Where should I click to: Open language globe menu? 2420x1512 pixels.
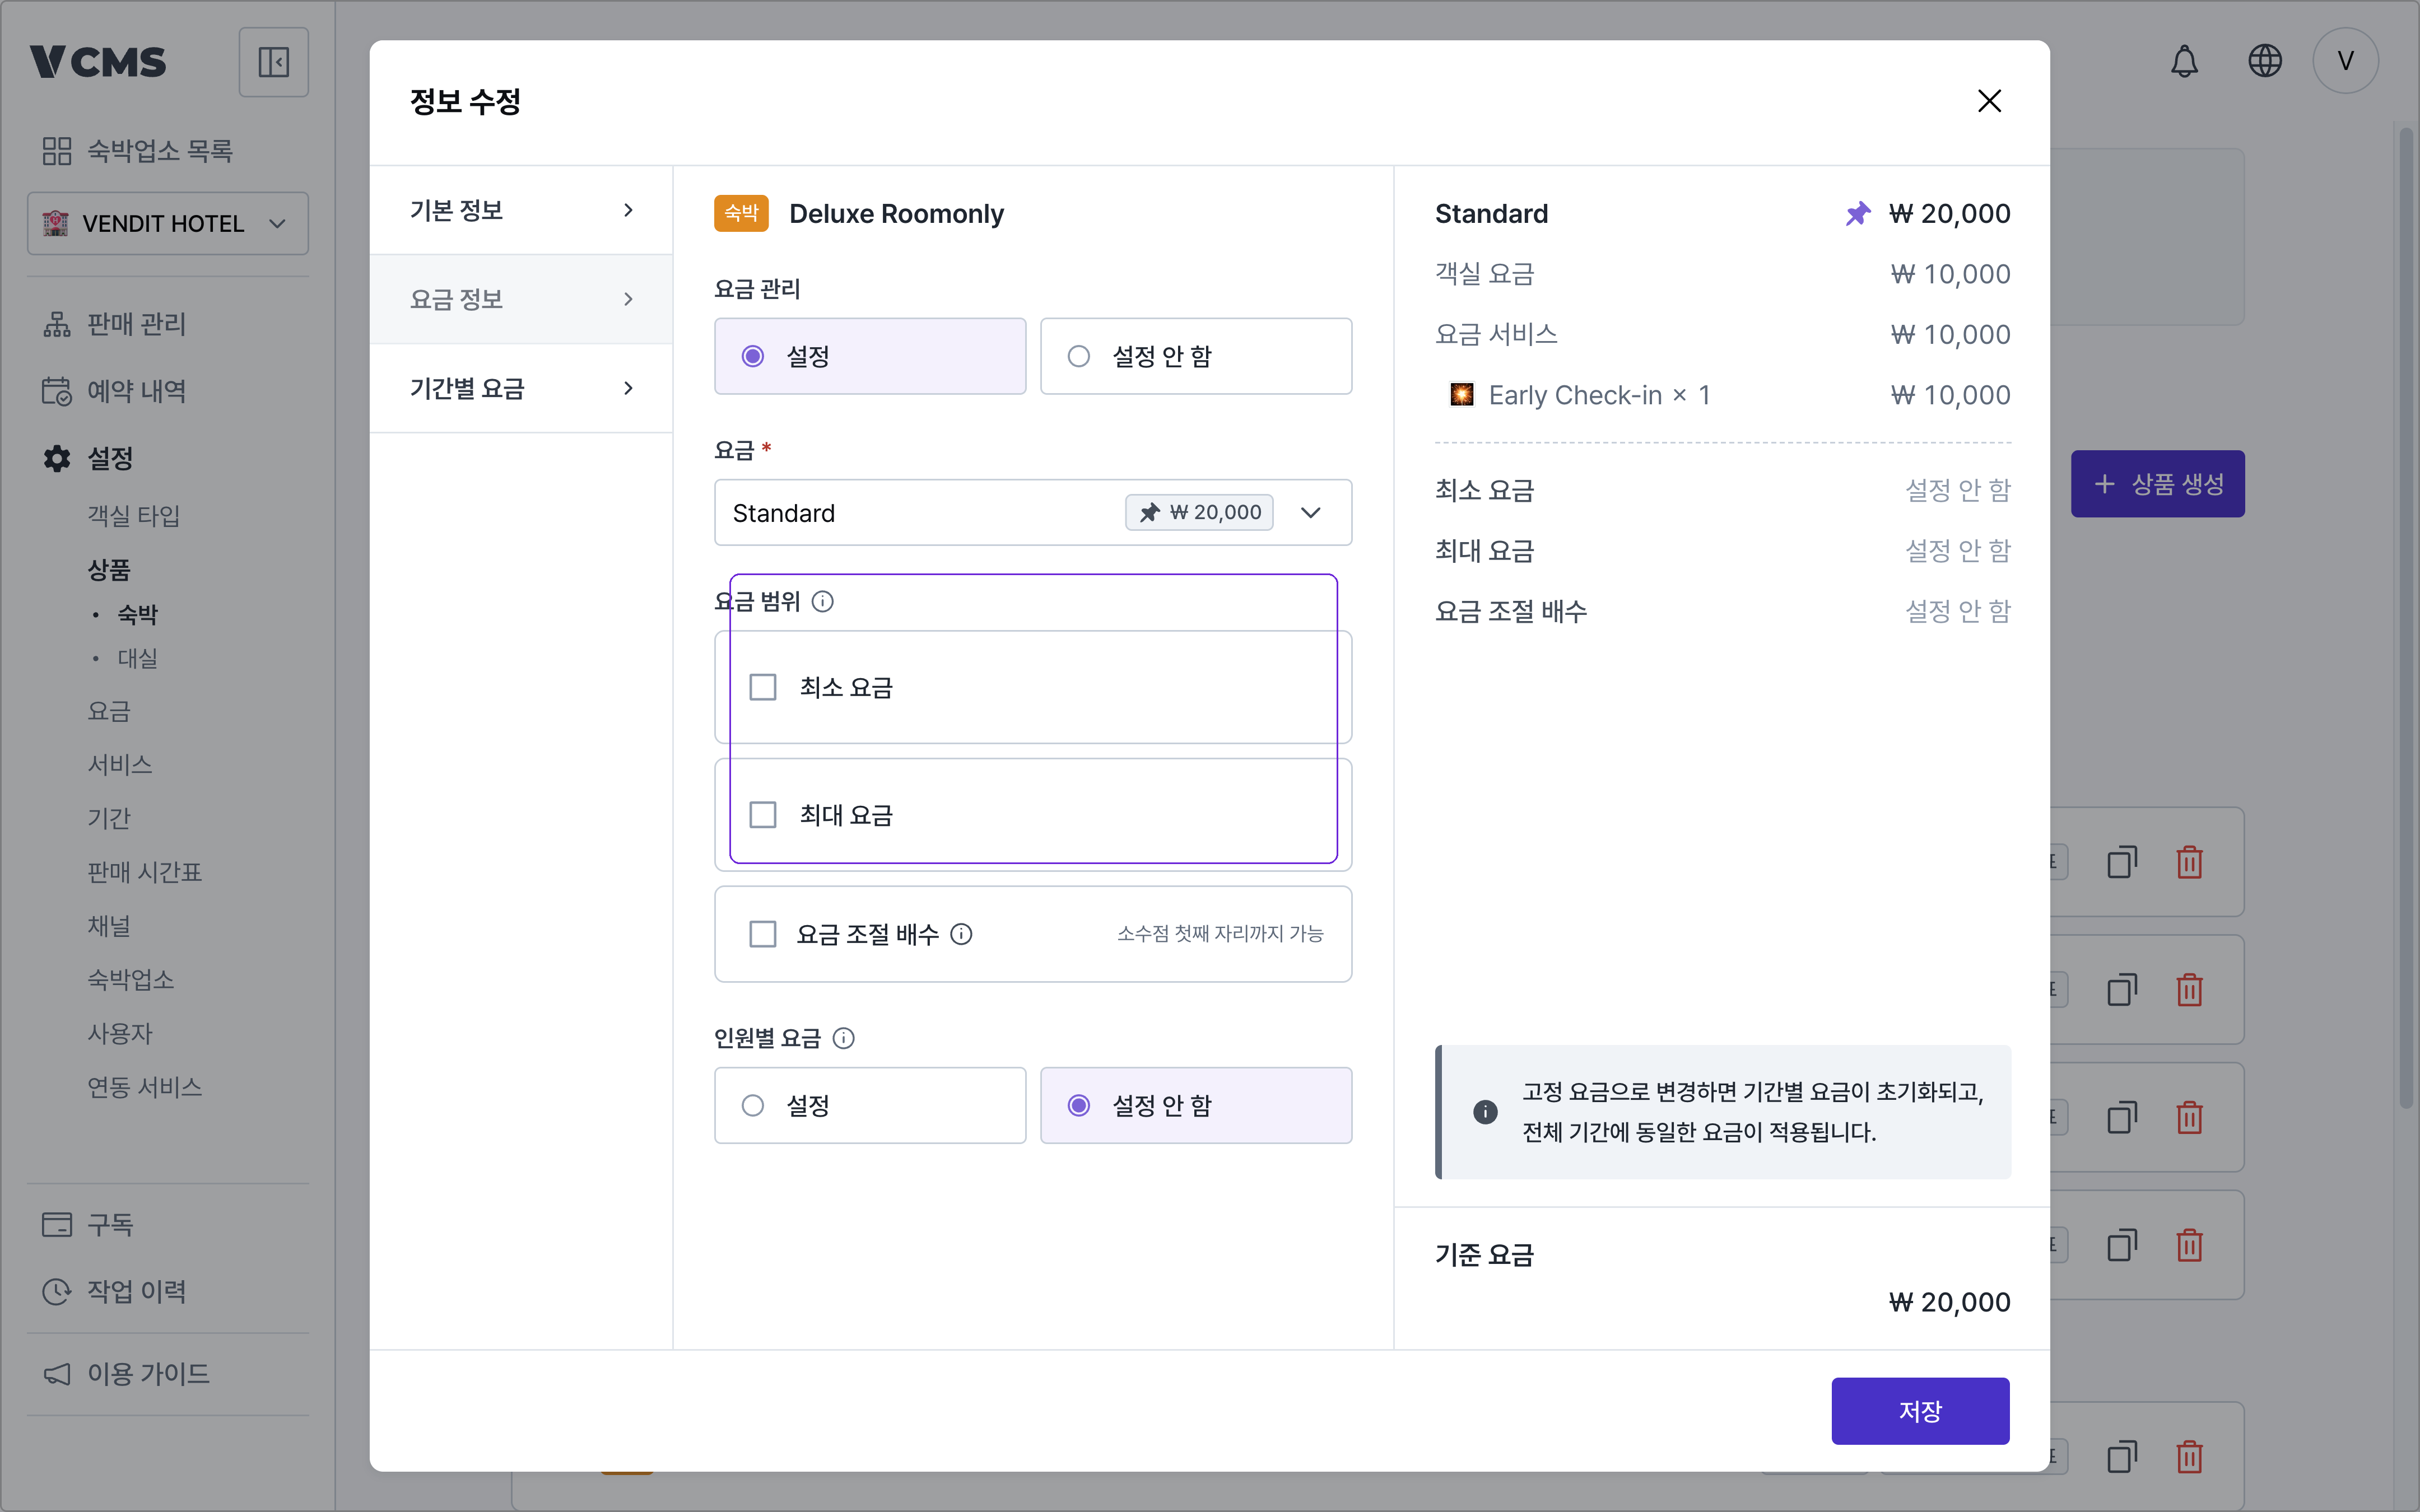(x=2265, y=61)
